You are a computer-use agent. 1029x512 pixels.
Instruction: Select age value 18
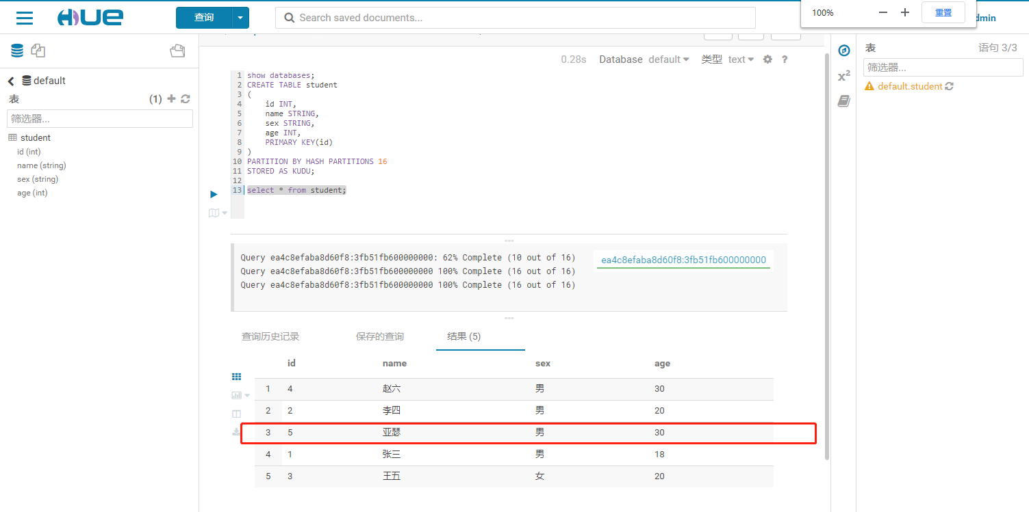[x=659, y=455]
